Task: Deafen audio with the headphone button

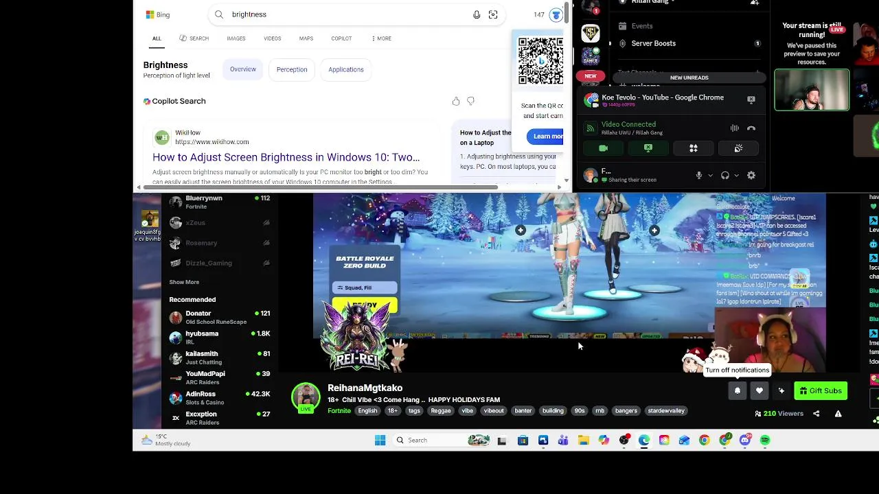Action: click(x=725, y=176)
